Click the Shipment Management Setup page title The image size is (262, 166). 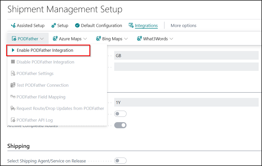(x=65, y=9)
